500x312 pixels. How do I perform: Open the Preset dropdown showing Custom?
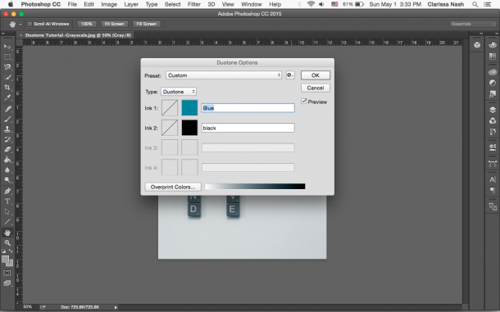[224, 75]
